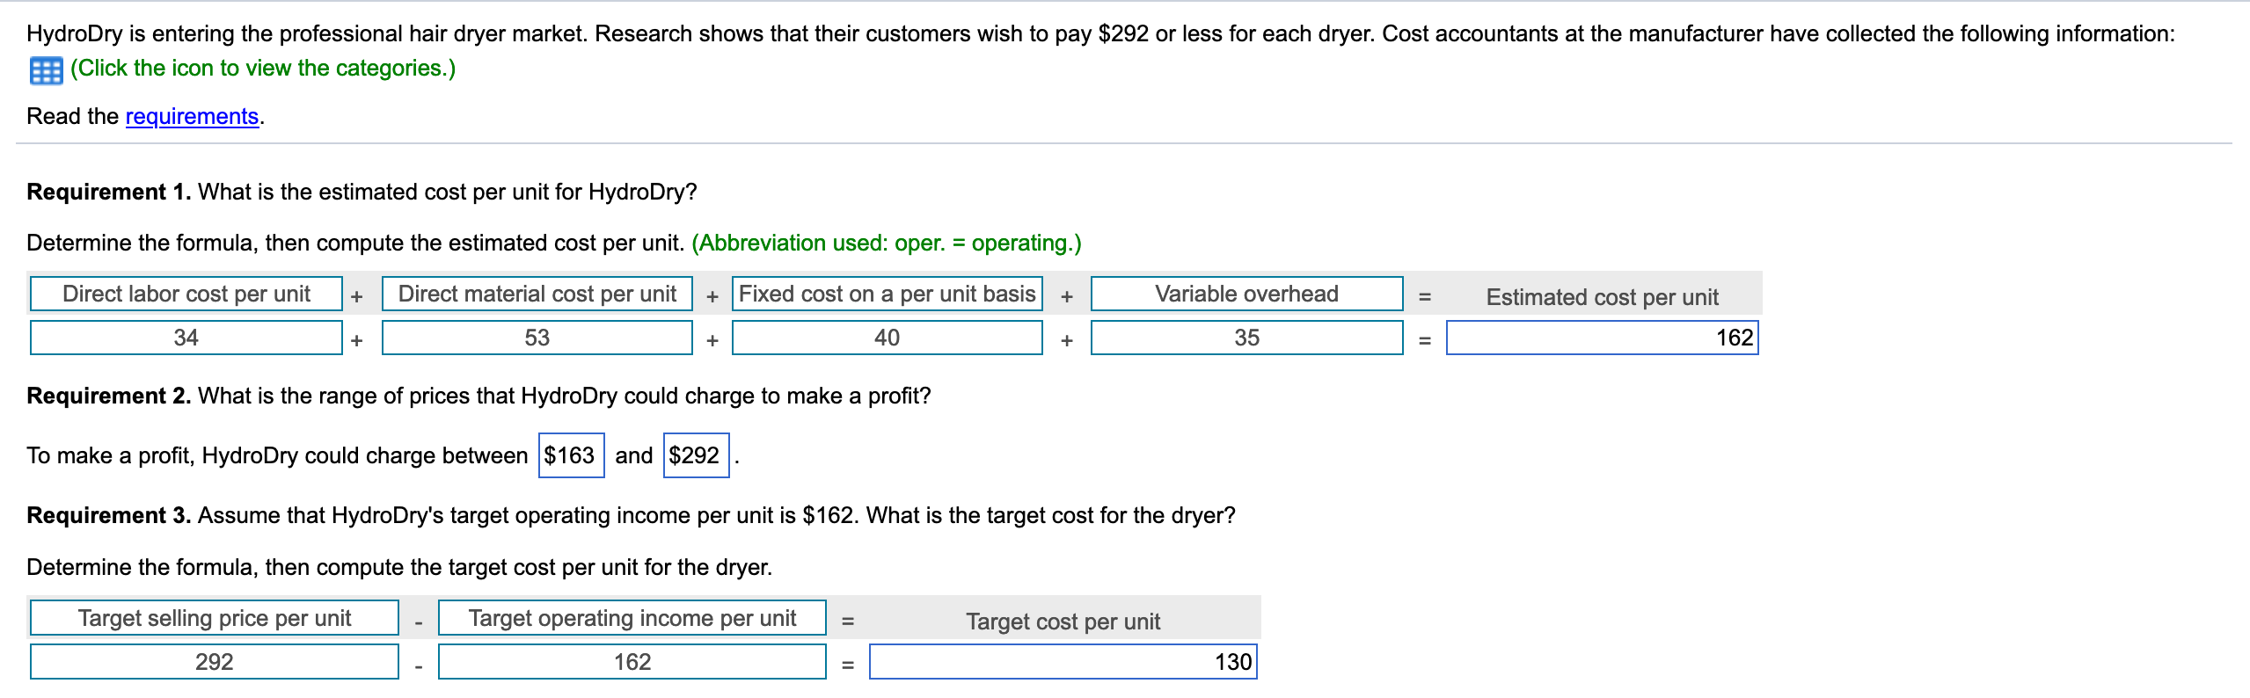Select the 'Target selling price per unit' box

pyautogui.click(x=215, y=618)
